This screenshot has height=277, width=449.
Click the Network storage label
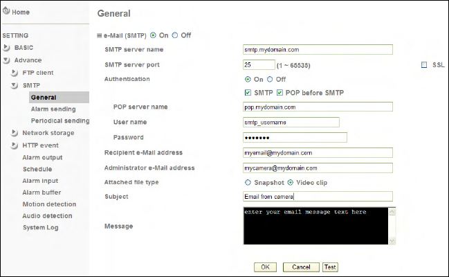click(x=48, y=133)
